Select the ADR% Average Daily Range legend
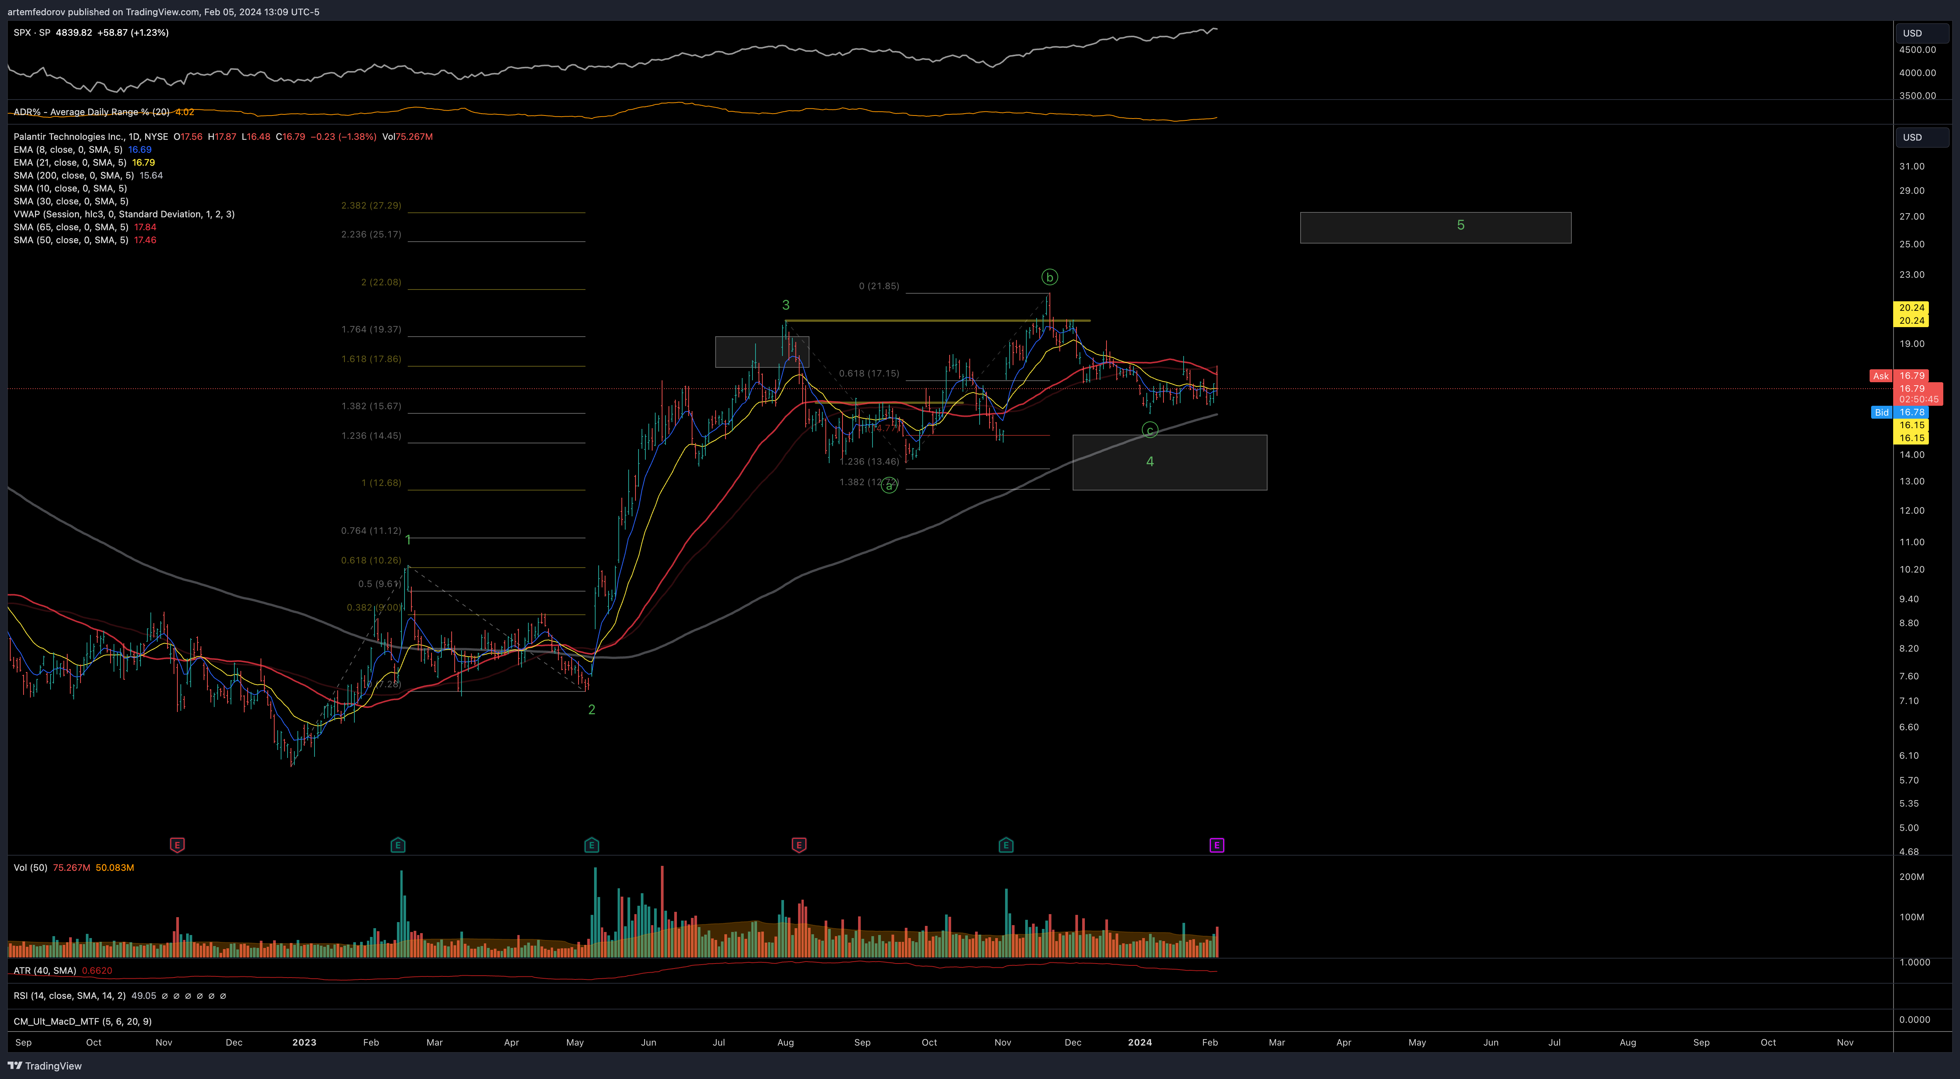1960x1079 pixels. point(103,112)
